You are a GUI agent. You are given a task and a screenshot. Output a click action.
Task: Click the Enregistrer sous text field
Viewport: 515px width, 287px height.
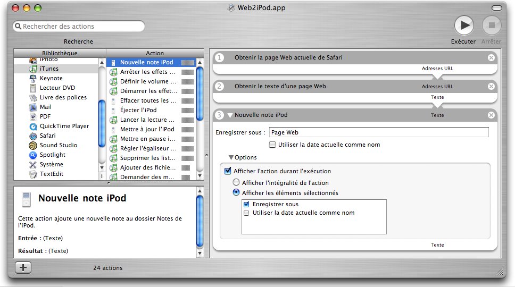[379, 132]
